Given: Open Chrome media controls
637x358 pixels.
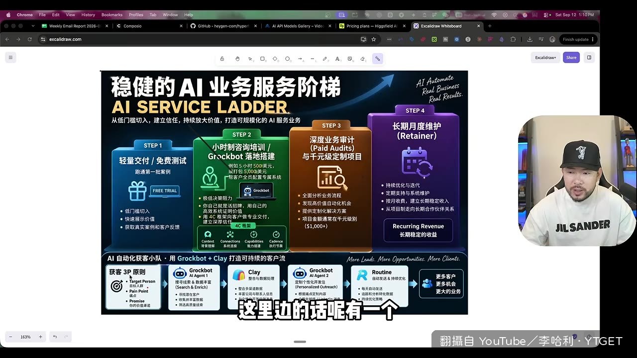Looking at the screenshot, I should point(541,39).
